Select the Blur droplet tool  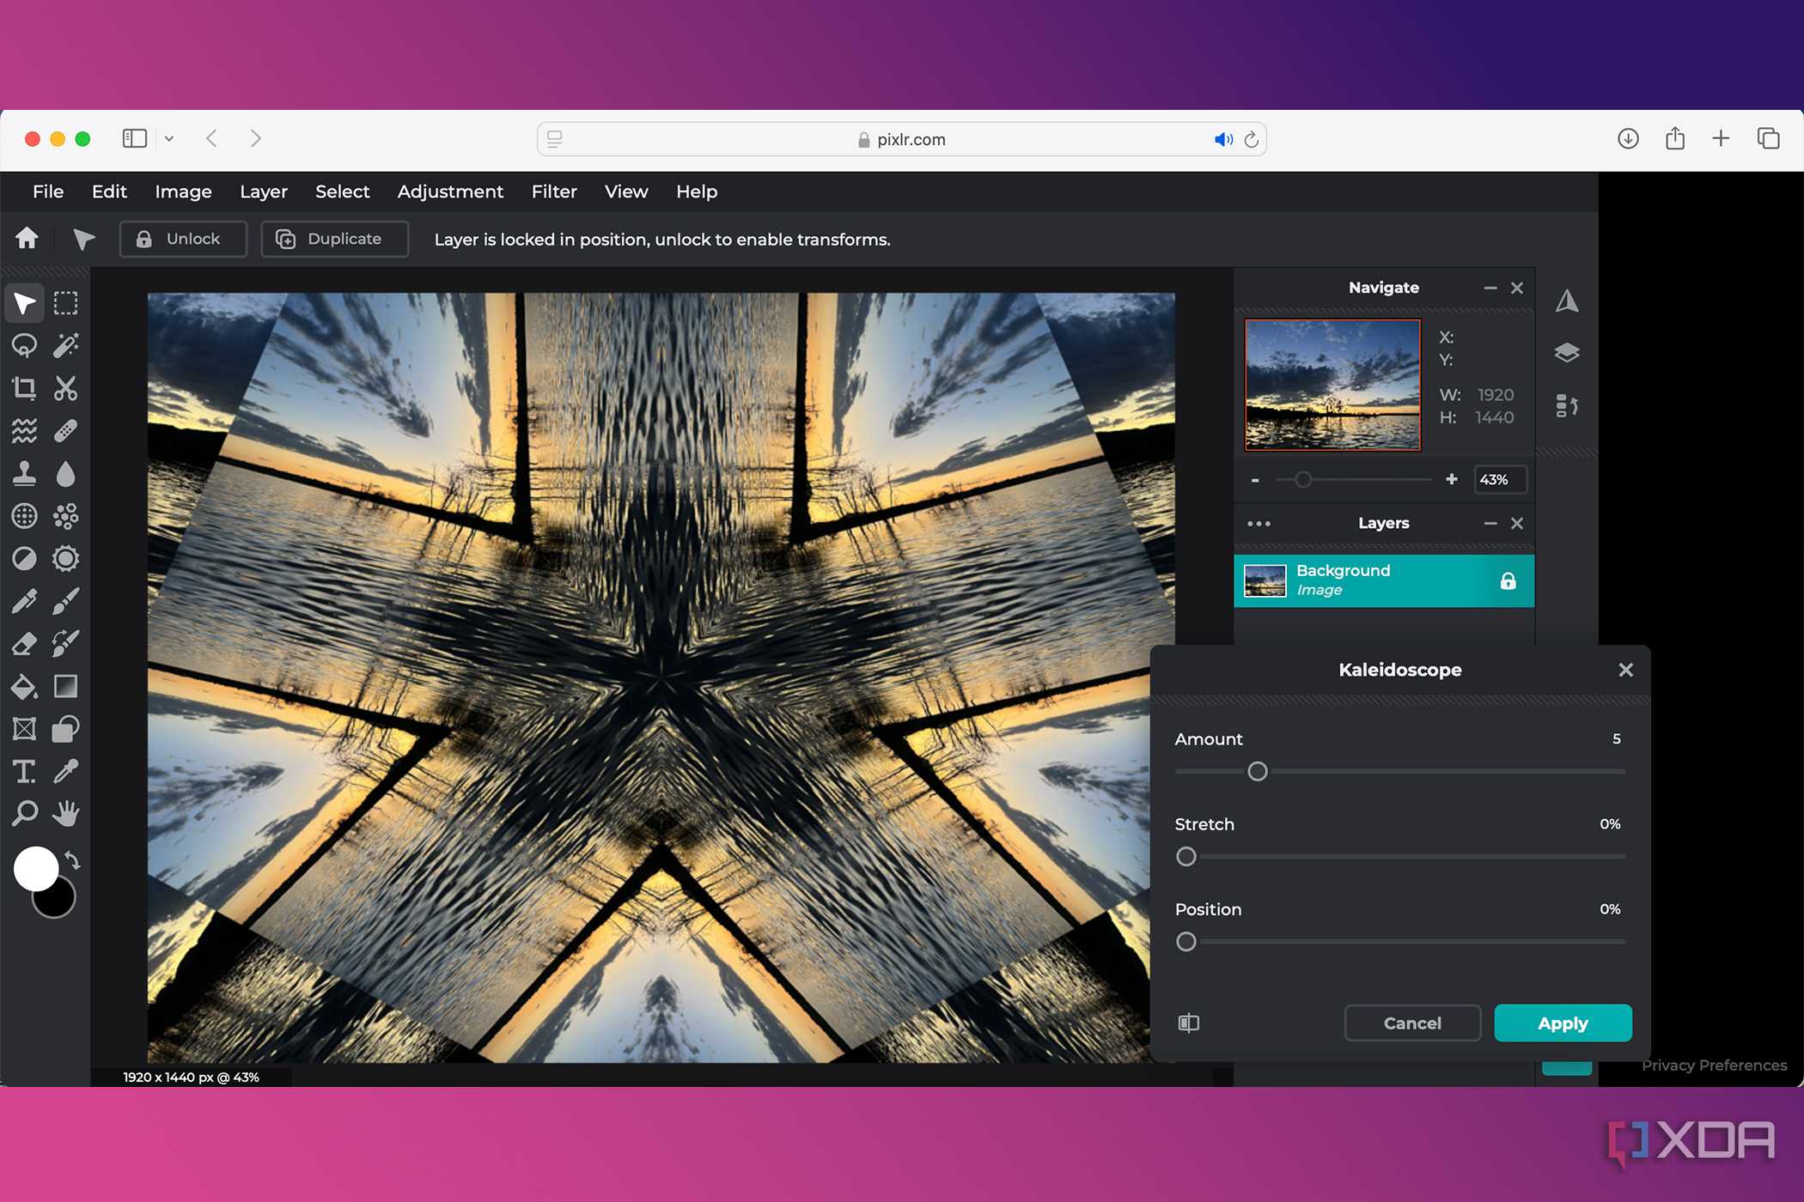point(65,473)
